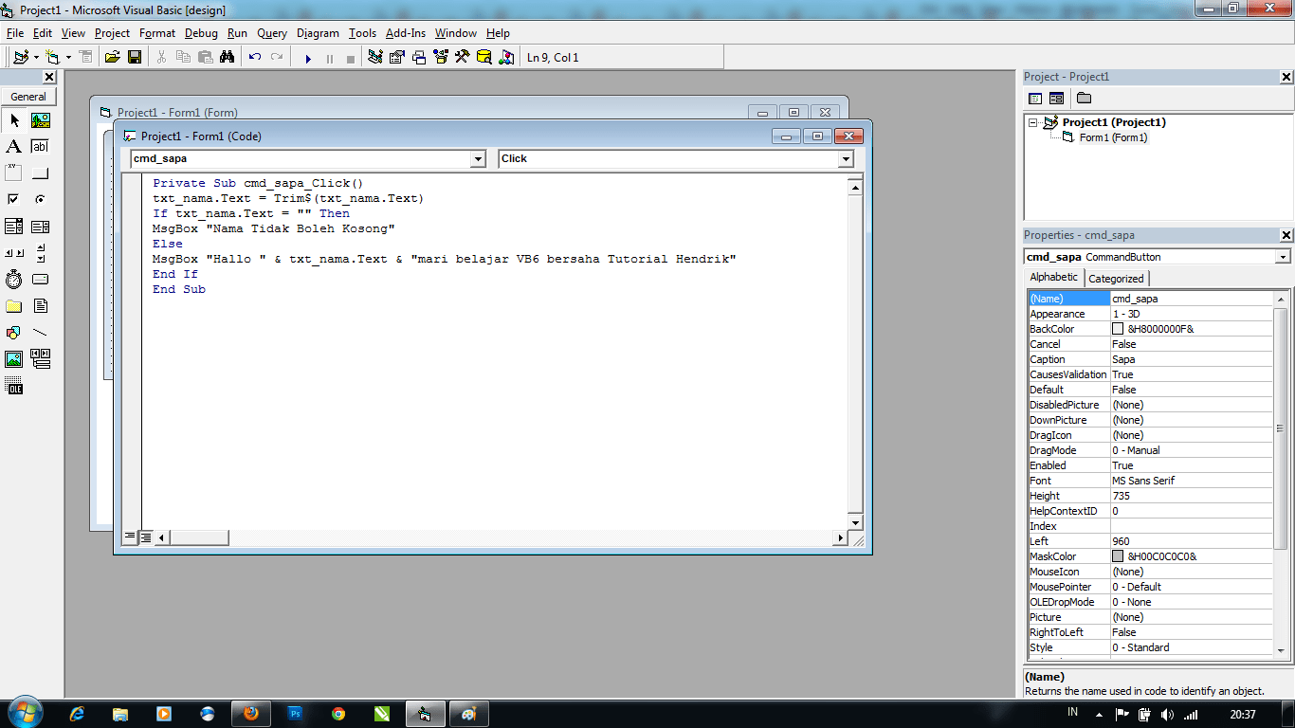Open the File menu
Image resolution: width=1295 pixels, height=728 pixels.
[15, 33]
